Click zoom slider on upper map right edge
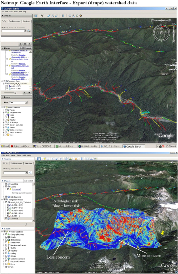The height and width of the screenshot is (274, 178). tap(174, 33)
